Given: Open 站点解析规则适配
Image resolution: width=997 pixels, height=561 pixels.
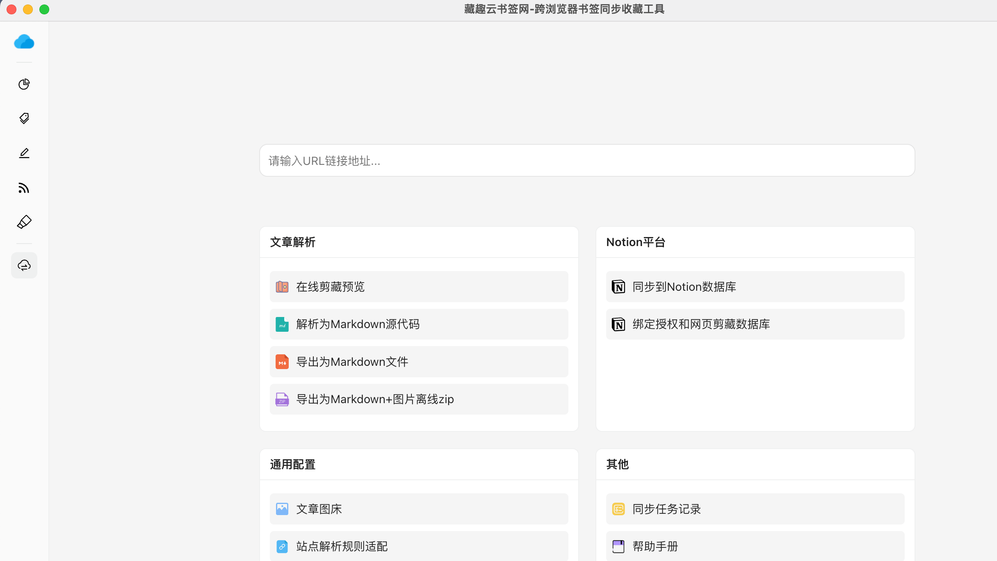Looking at the screenshot, I should [419, 546].
